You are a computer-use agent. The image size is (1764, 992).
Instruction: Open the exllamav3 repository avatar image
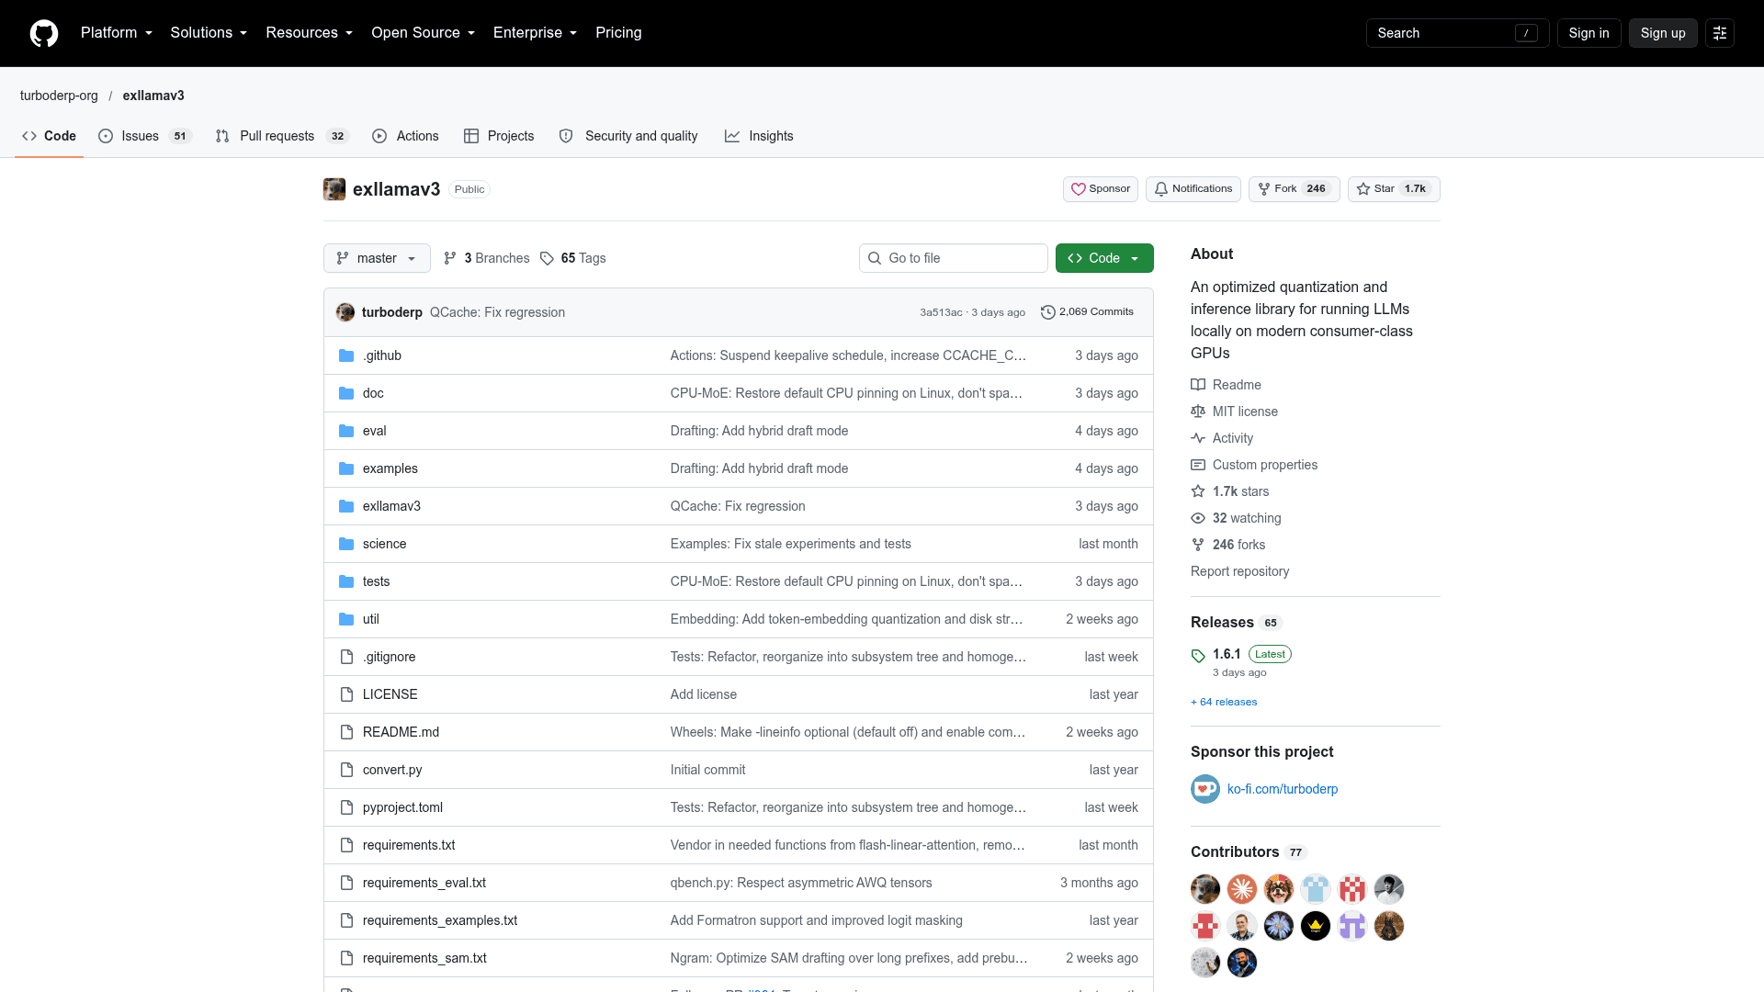tap(334, 189)
